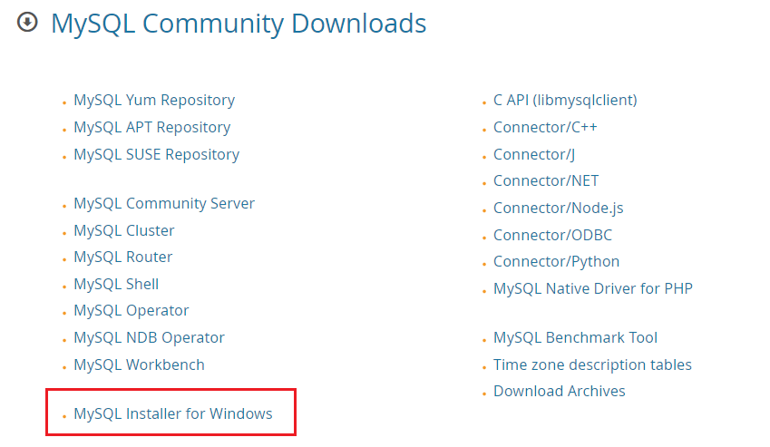
Task: Select MySQL SUSE Repository link
Action: click(x=156, y=155)
